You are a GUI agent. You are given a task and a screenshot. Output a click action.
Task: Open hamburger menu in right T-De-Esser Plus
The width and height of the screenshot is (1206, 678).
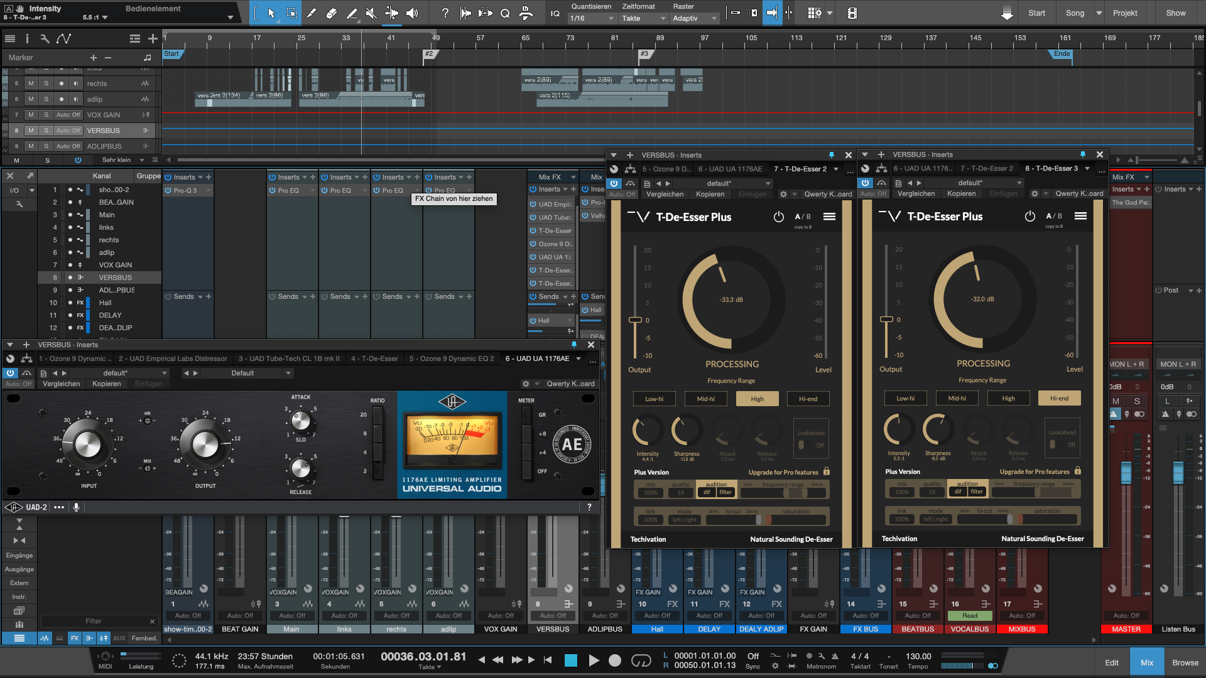(1080, 216)
